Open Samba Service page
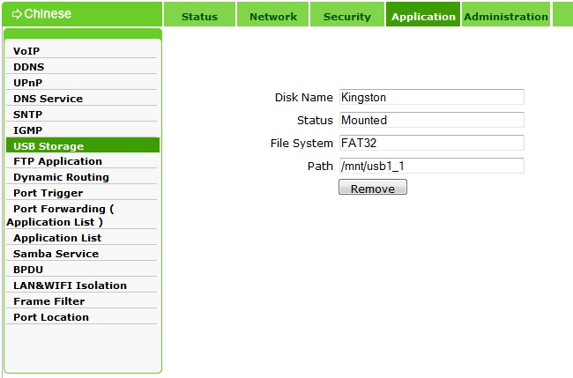 [56, 254]
